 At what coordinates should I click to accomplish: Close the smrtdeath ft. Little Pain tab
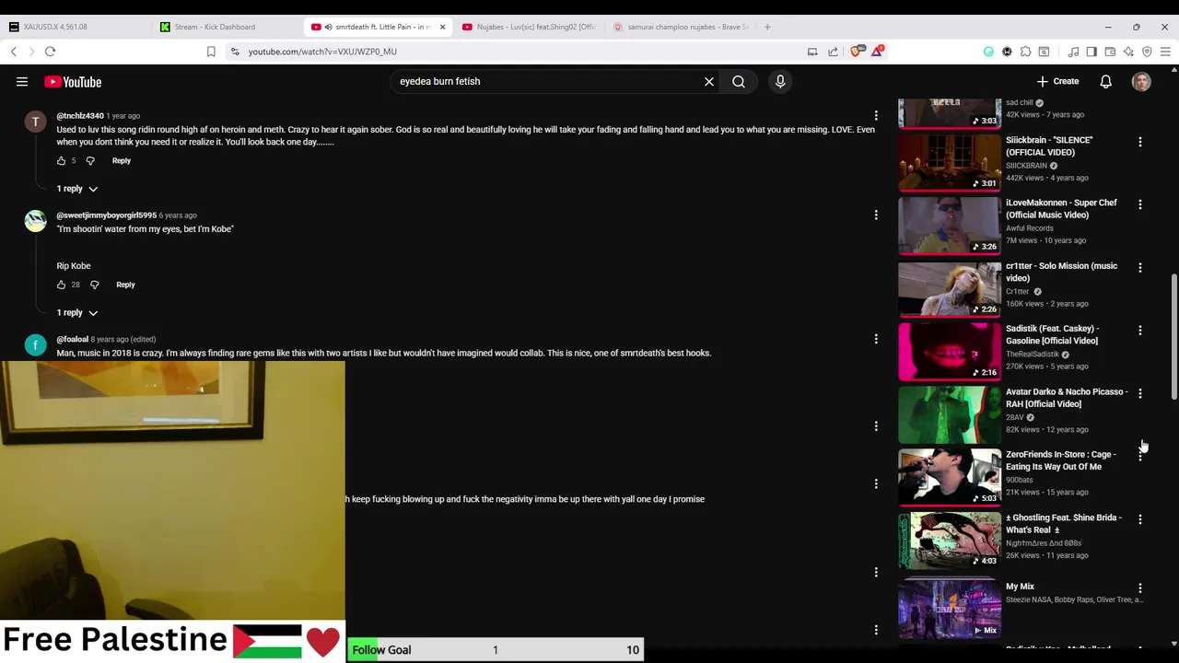click(x=442, y=27)
